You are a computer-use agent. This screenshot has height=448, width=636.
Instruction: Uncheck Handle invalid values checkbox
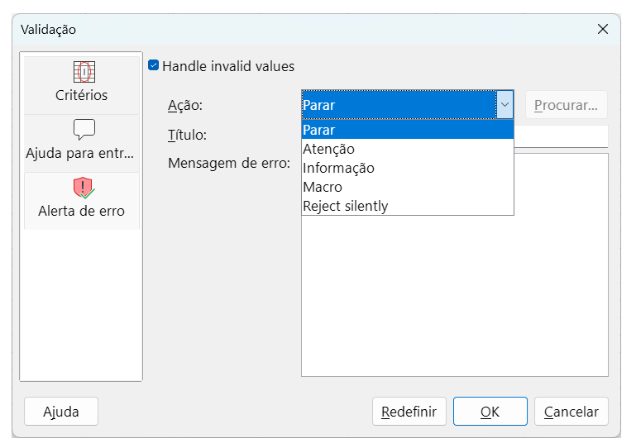click(153, 66)
